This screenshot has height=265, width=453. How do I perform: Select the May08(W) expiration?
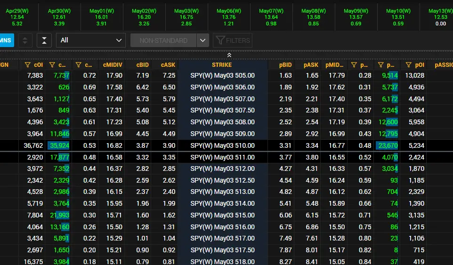coord(314,17)
